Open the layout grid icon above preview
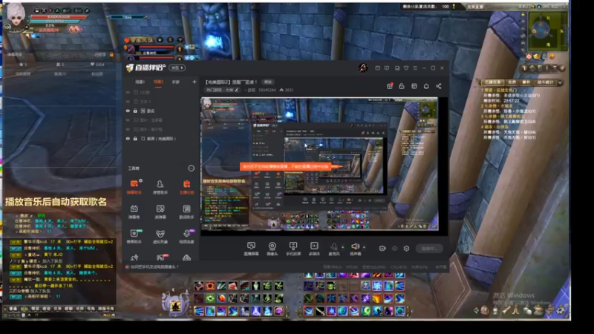The height and width of the screenshot is (334, 594). (x=414, y=86)
